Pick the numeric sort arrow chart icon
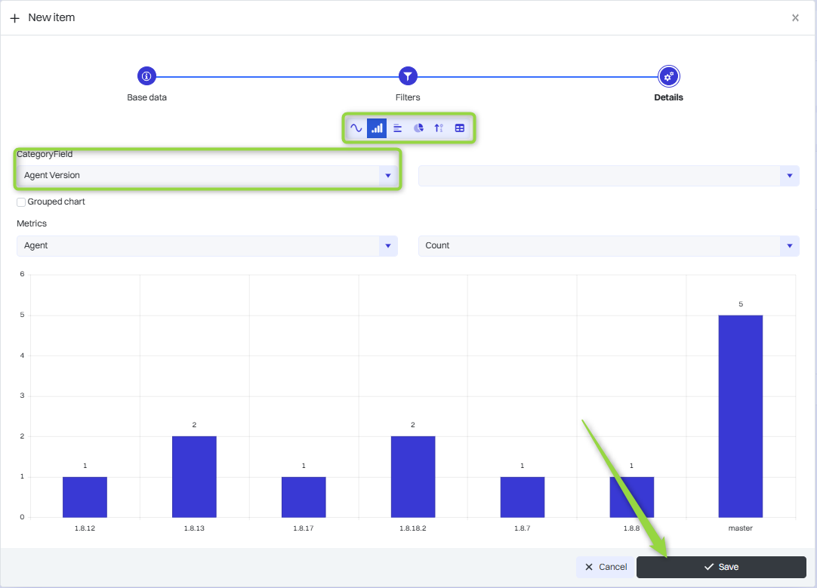The width and height of the screenshot is (817, 588). pos(439,128)
